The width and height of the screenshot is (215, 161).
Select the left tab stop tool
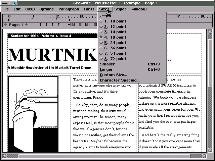point(40,24)
